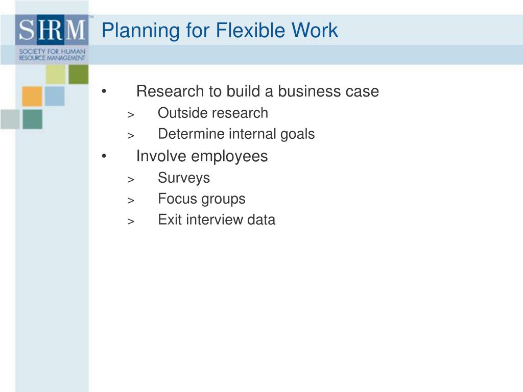Select the Determine internal goals line
523x392 pixels.
click(236, 134)
